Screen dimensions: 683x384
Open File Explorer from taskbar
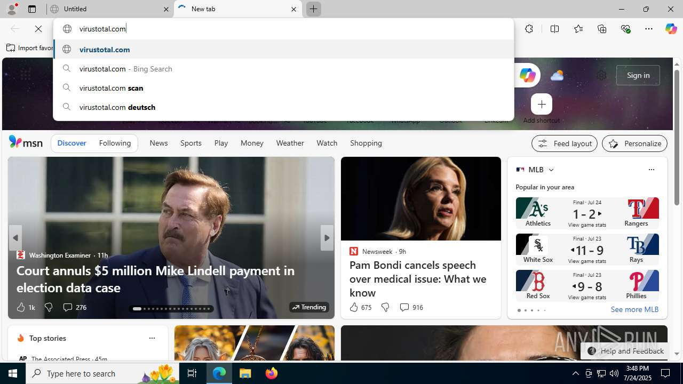[x=245, y=373]
